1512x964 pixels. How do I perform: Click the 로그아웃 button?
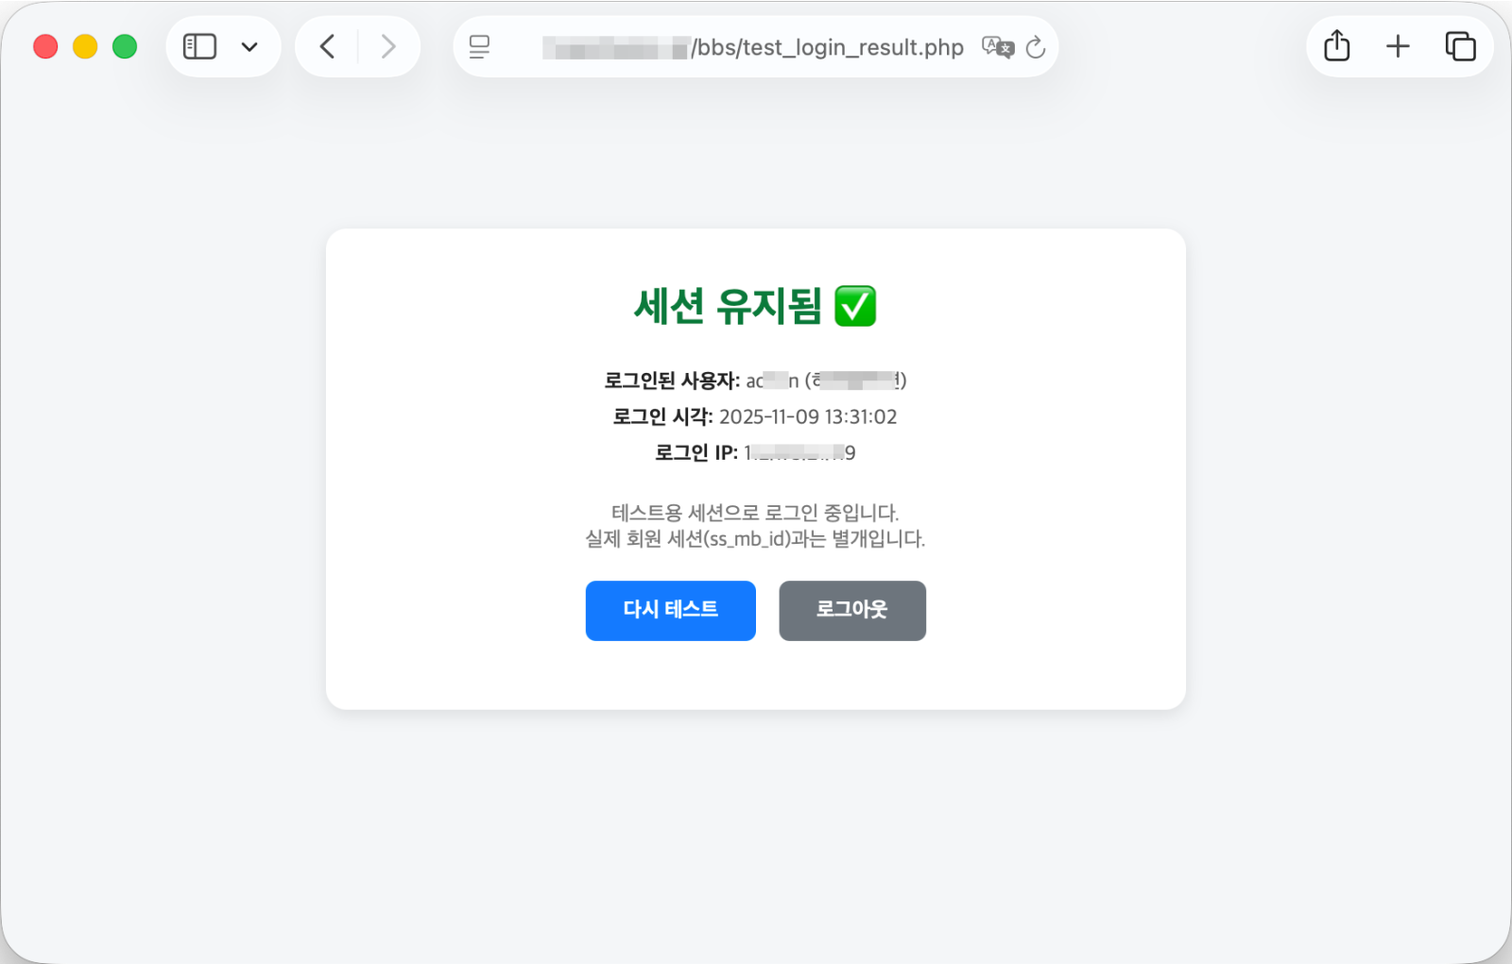[x=852, y=611]
